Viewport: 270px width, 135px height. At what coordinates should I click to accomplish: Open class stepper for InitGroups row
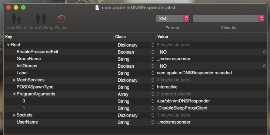coord(153,66)
